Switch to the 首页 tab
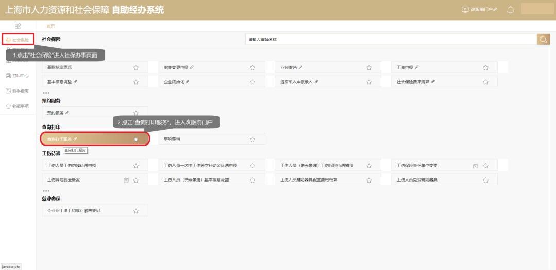Image resolution: width=556 pixels, height=270 pixels. [x=50, y=26]
